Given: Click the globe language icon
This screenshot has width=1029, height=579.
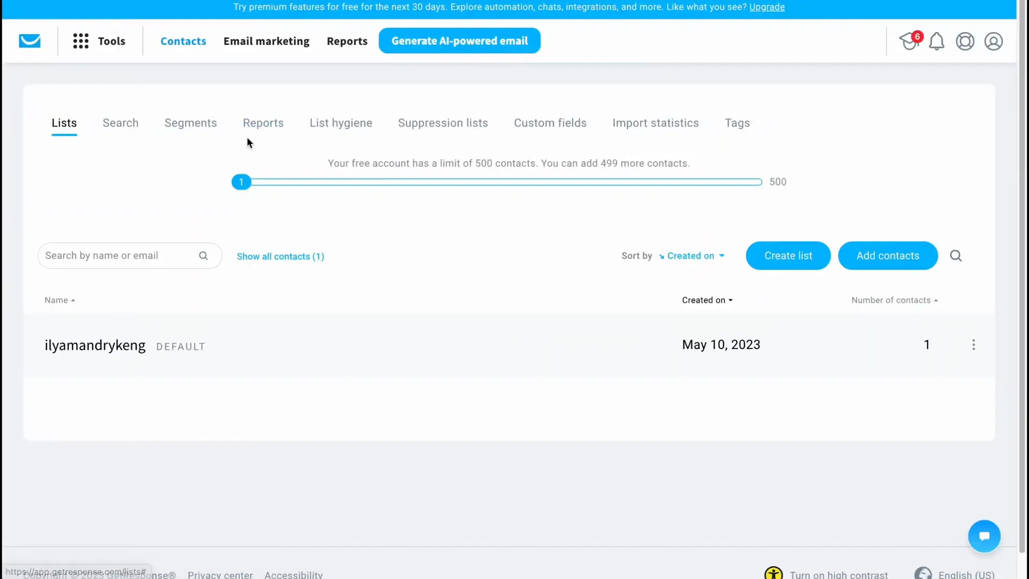Looking at the screenshot, I should click(x=923, y=574).
